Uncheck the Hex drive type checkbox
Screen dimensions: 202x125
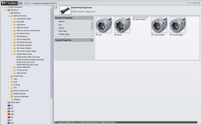point(97,34)
